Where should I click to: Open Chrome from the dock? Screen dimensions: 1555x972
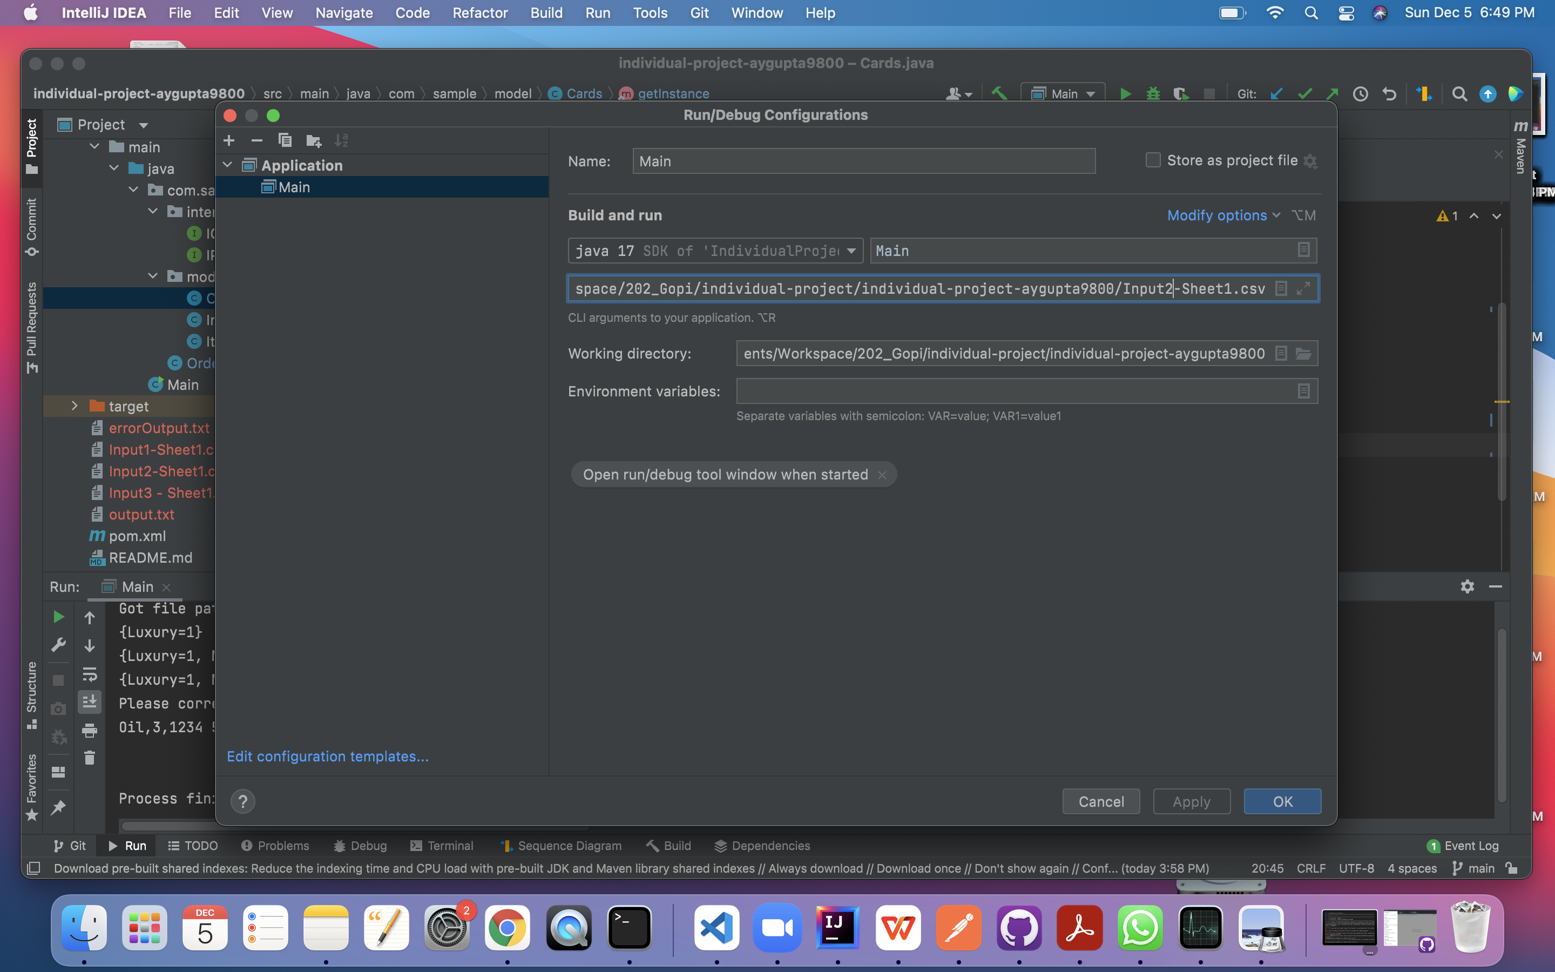click(507, 928)
